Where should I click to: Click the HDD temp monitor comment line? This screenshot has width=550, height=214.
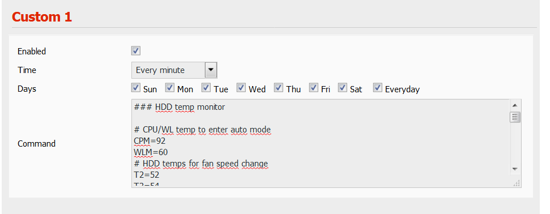[x=179, y=107]
